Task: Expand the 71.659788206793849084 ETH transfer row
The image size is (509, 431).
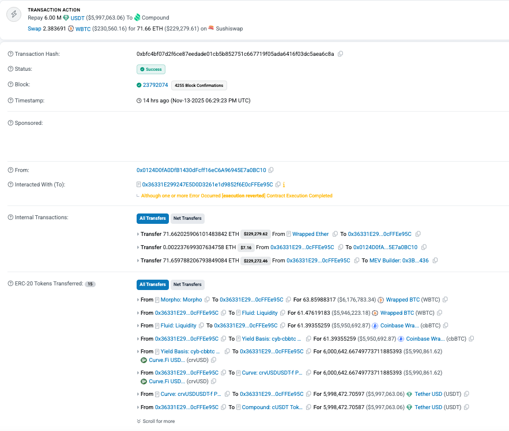Action: (x=138, y=261)
